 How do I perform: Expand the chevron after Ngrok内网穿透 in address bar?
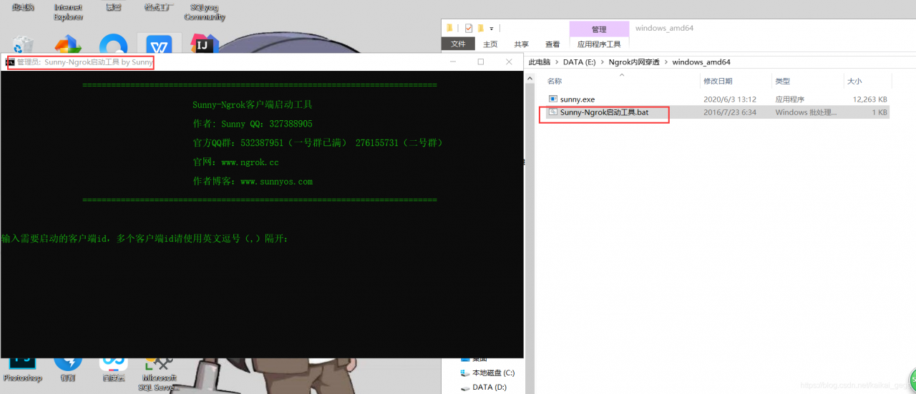click(x=666, y=62)
